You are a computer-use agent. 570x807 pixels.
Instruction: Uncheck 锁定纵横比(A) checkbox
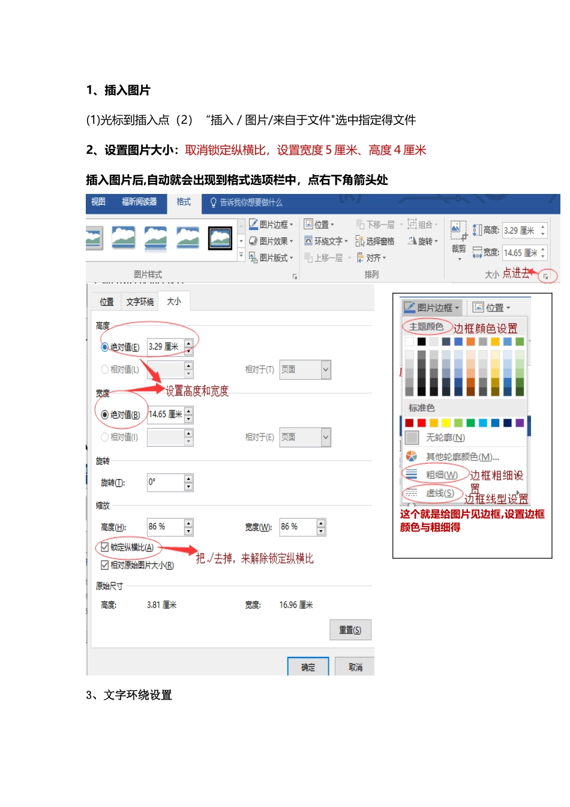(105, 548)
